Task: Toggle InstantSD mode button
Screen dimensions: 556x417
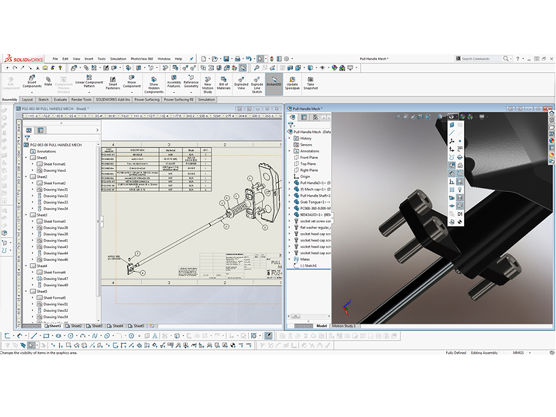Action: pyautogui.click(x=274, y=84)
